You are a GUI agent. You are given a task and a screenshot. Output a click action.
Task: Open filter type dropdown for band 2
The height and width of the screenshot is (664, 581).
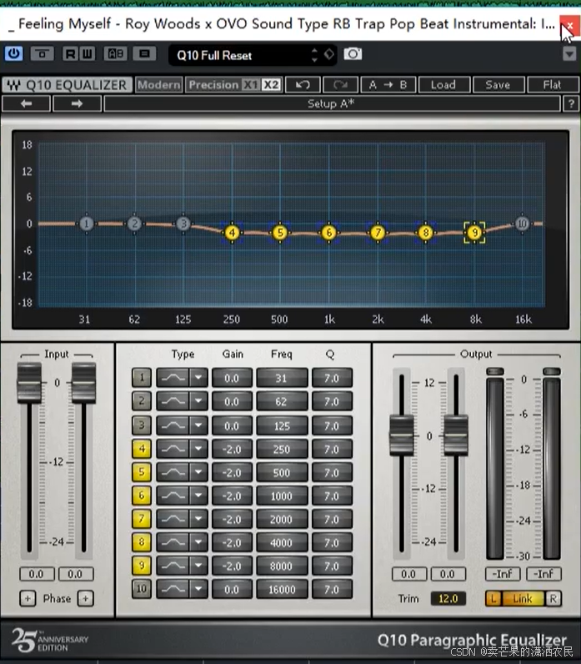(x=198, y=400)
